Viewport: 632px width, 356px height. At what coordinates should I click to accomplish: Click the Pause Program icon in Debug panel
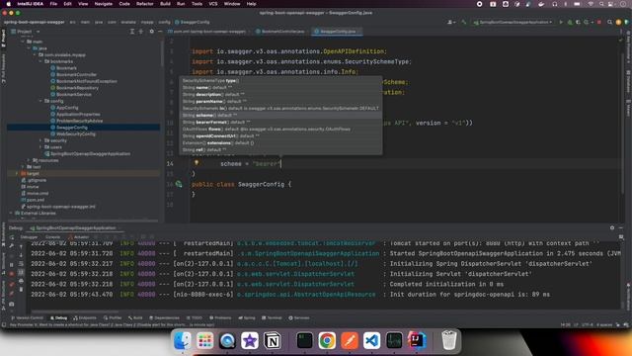(x=11, y=265)
